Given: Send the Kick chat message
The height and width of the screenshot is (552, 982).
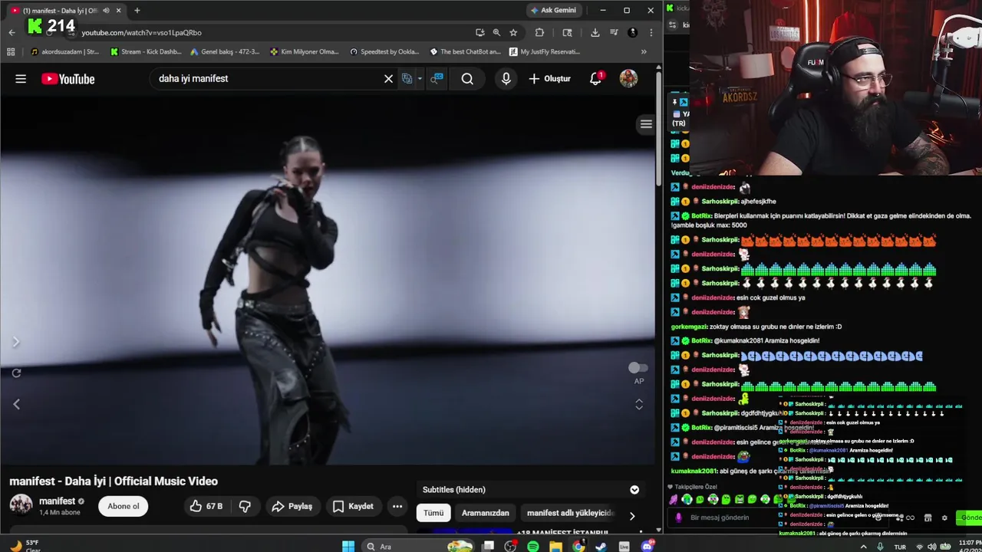Looking at the screenshot, I should (x=970, y=517).
